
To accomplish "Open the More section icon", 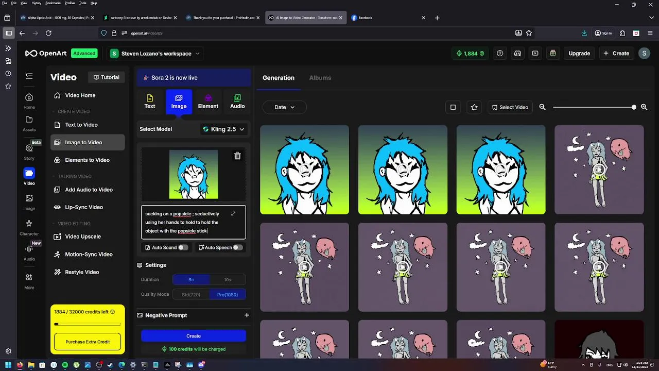I will coord(29,281).
